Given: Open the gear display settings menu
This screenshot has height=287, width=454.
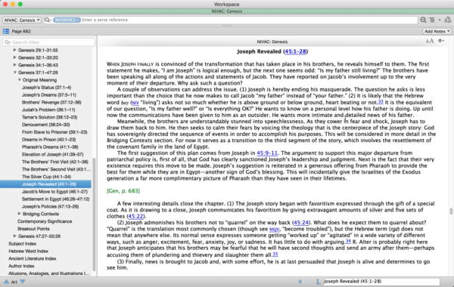Looking at the screenshot, I should click(x=441, y=41).
